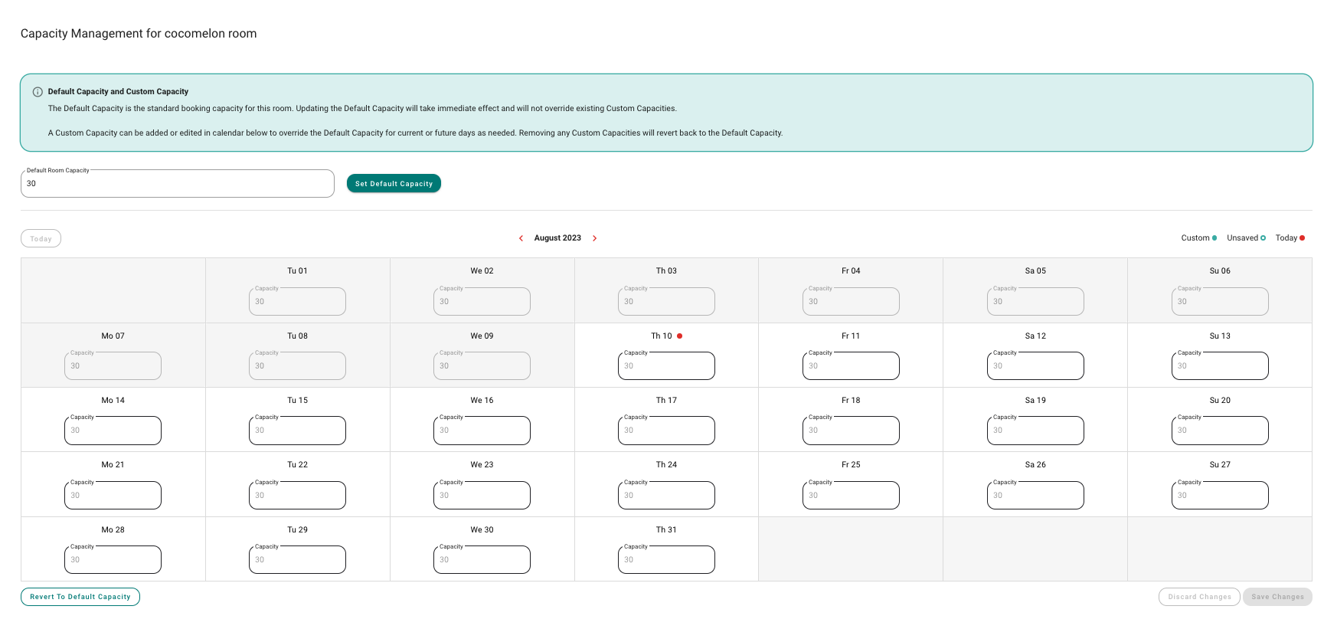The height and width of the screenshot is (629, 1324).
Task: Edit capacity field for Th 10
Action: pyautogui.click(x=666, y=366)
